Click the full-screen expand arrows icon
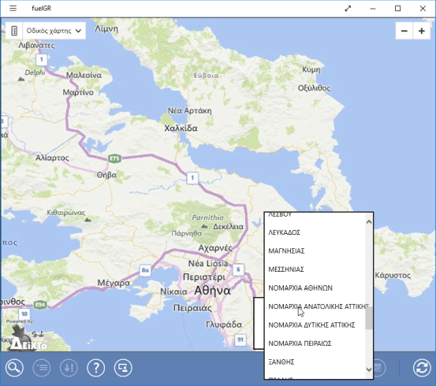Viewport: 436px width, 386px height. click(348, 9)
